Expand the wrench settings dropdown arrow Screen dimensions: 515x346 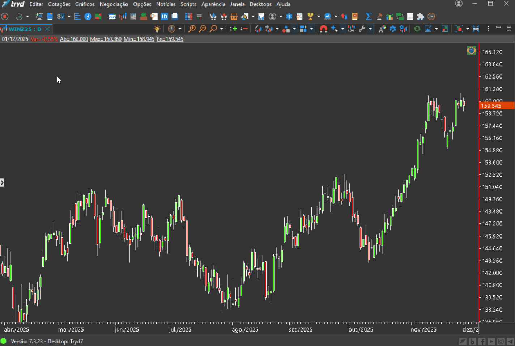[x=370, y=29]
